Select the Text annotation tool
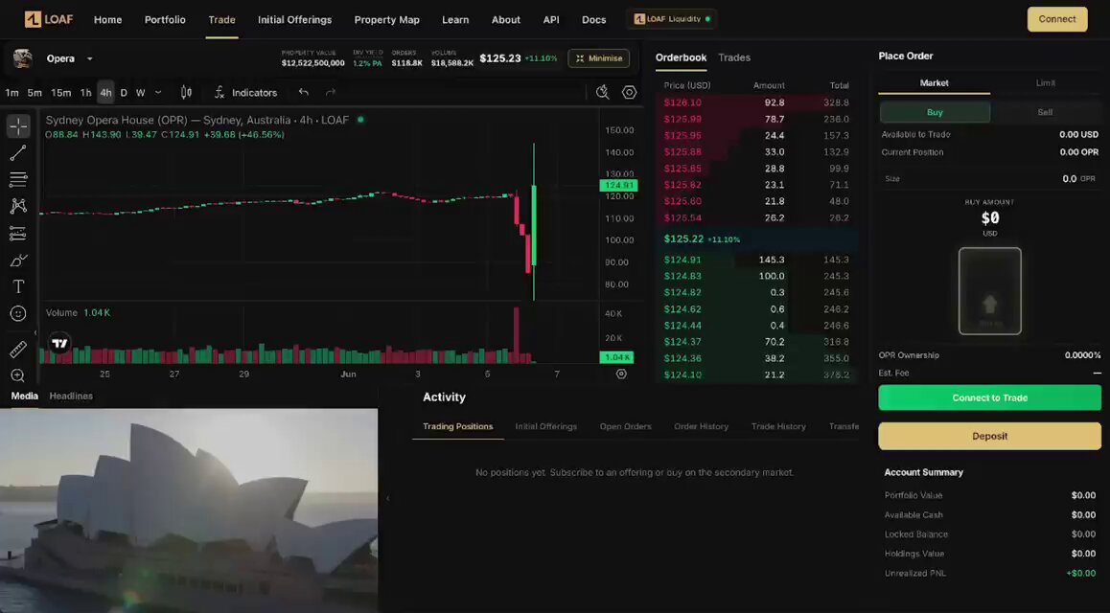The height and width of the screenshot is (613, 1110). pyautogui.click(x=18, y=286)
